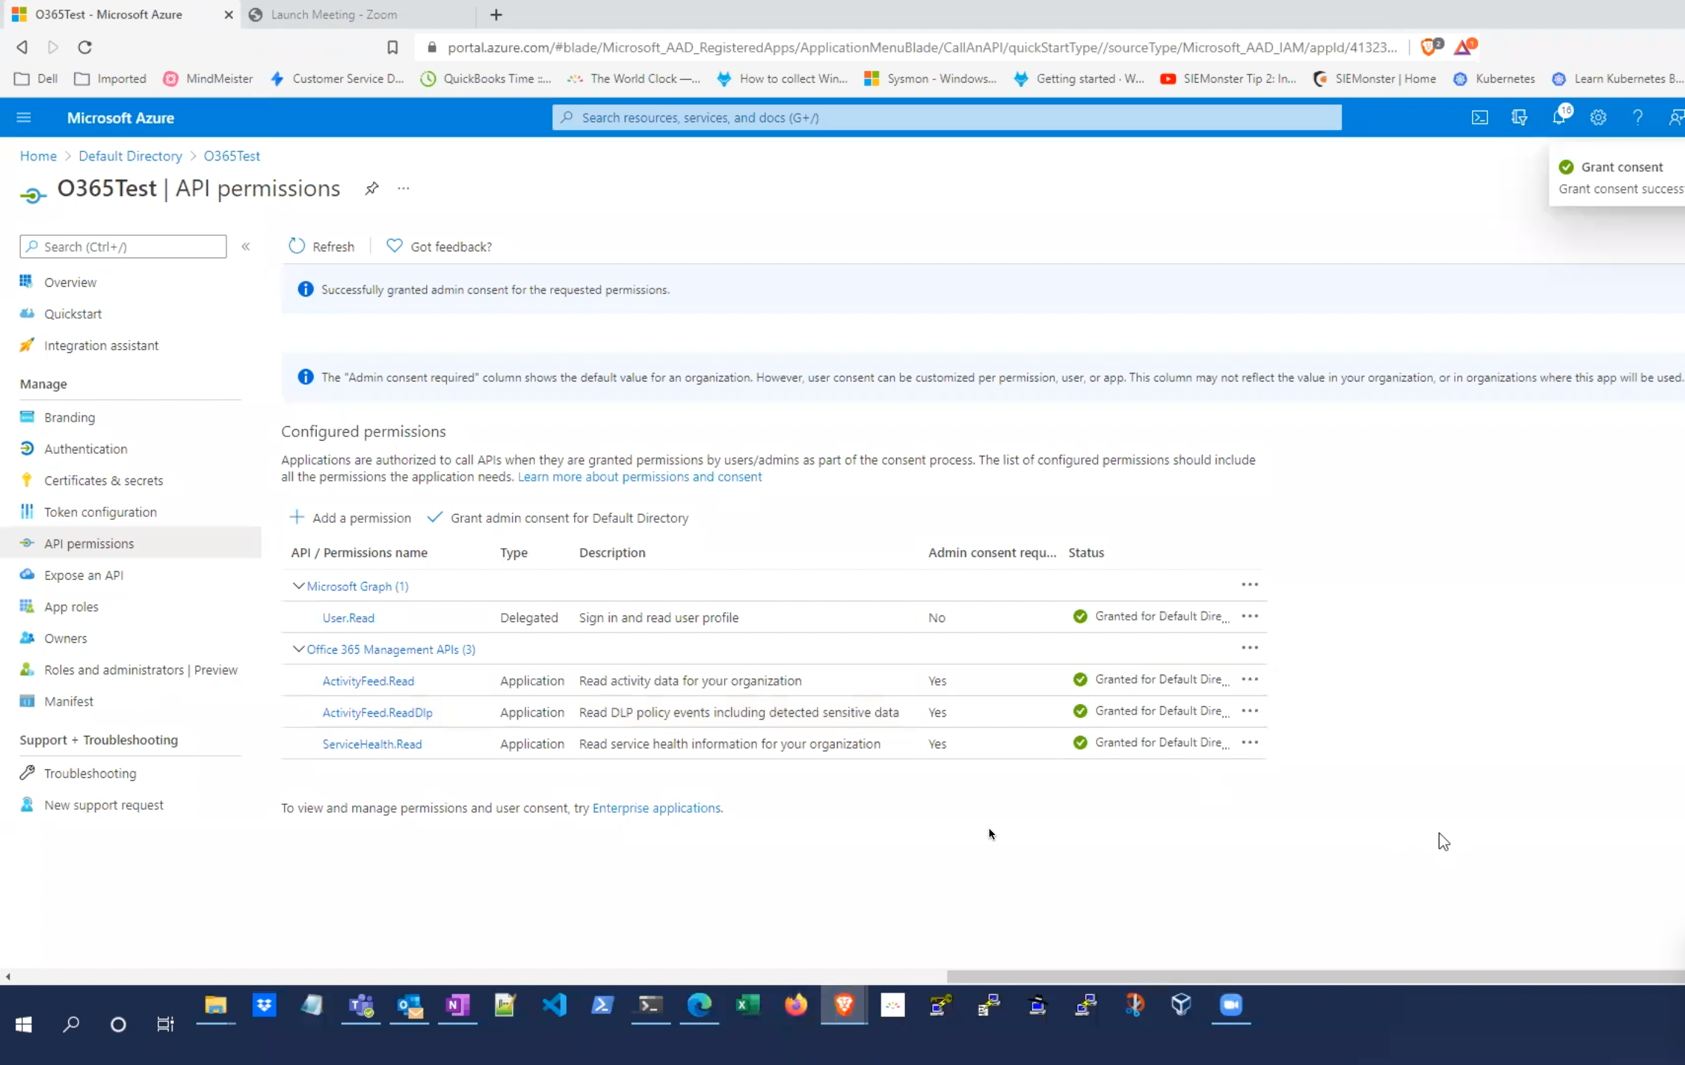
Task: Select Certificates & secrets menu item
Action: pos(104,481)
